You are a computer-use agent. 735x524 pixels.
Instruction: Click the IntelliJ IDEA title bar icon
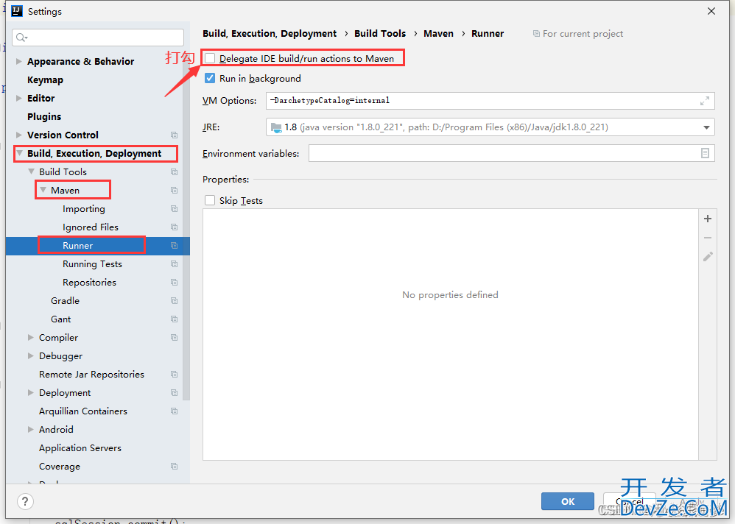pyautogui.click(x=17, y=11)
